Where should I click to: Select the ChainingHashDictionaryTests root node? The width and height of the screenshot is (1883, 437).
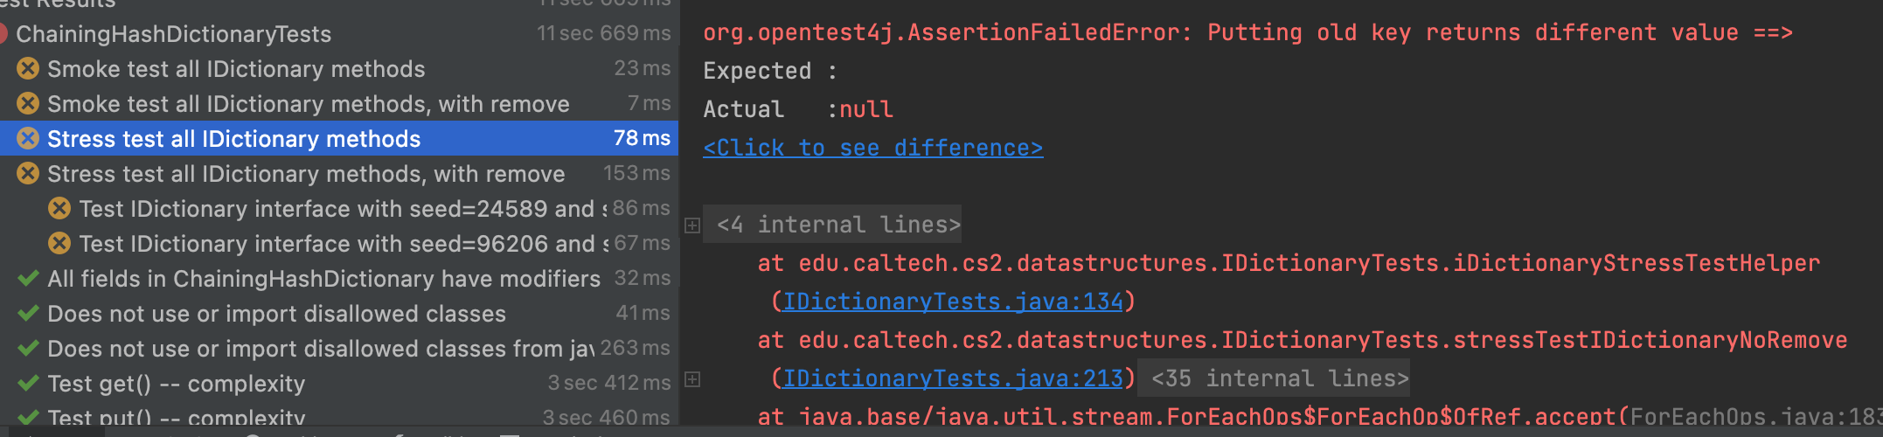173,34
